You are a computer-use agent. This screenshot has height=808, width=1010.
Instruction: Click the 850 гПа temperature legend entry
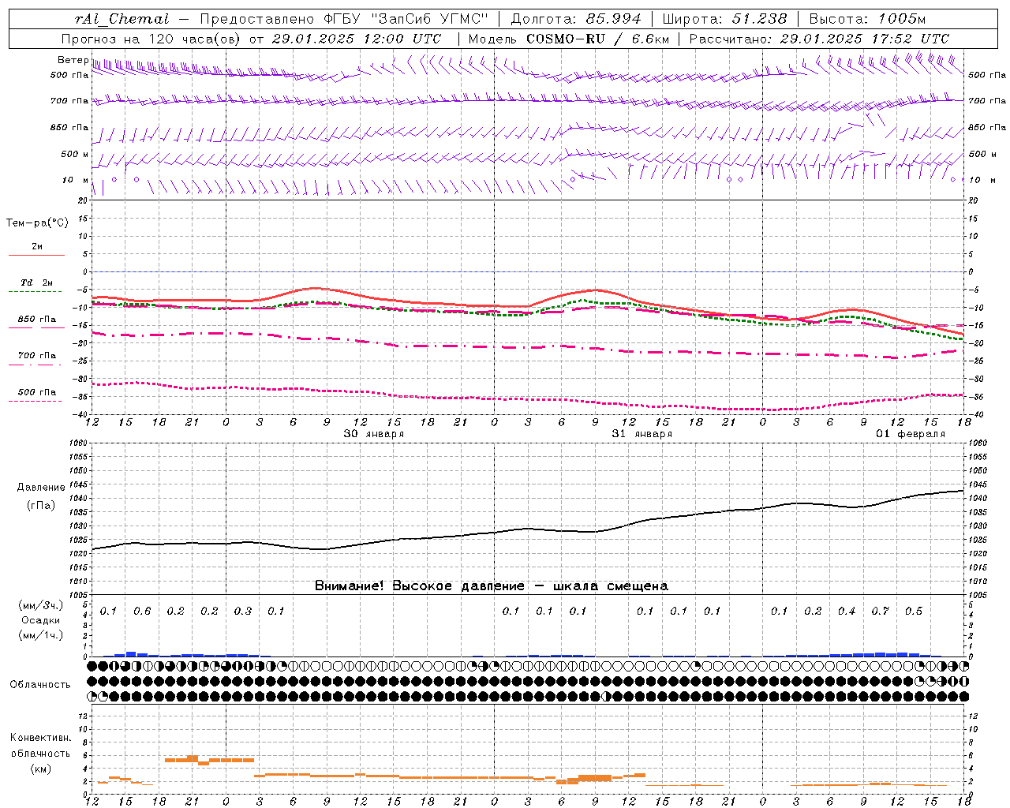click(x=37, y=320)
